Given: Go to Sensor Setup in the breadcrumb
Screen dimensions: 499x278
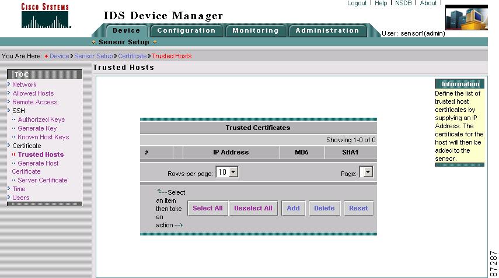Looking at the screenshot, I should [93, 56].
